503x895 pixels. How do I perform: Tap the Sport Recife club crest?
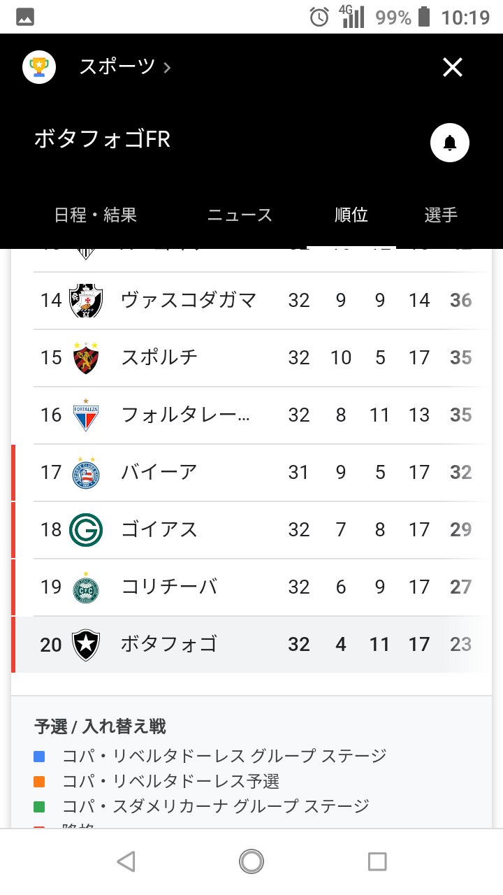pos(86,358)
